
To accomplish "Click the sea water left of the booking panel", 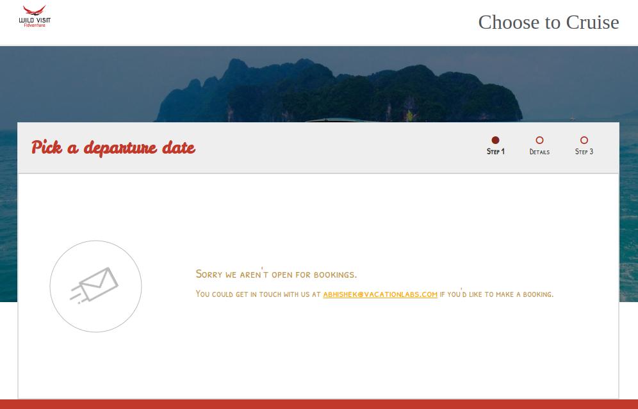I will [x=8, y=216].
